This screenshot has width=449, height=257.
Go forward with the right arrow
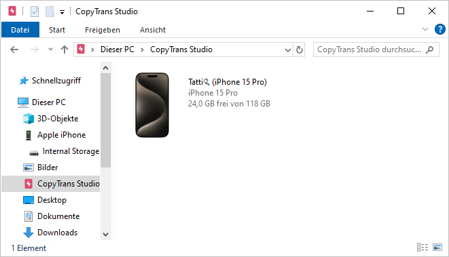[x=35, y=50]
